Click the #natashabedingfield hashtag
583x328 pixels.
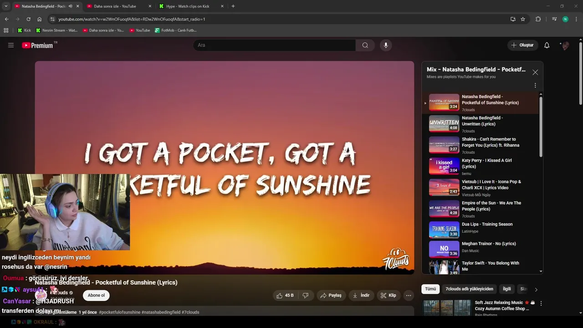[x=161, y=312]
